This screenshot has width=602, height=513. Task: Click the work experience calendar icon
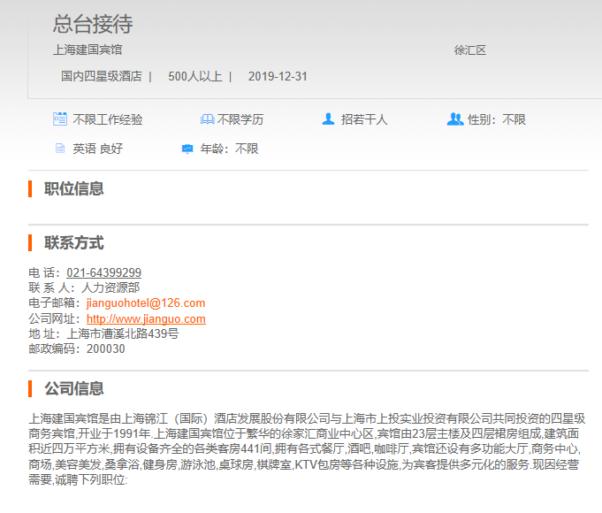(x=60, y=119)
